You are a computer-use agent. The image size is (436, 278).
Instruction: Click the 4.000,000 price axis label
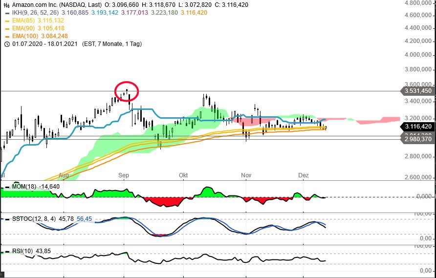coord(418,55)
